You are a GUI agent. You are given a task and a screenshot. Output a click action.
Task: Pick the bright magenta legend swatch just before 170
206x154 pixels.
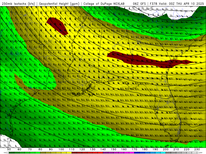(132, 153)
